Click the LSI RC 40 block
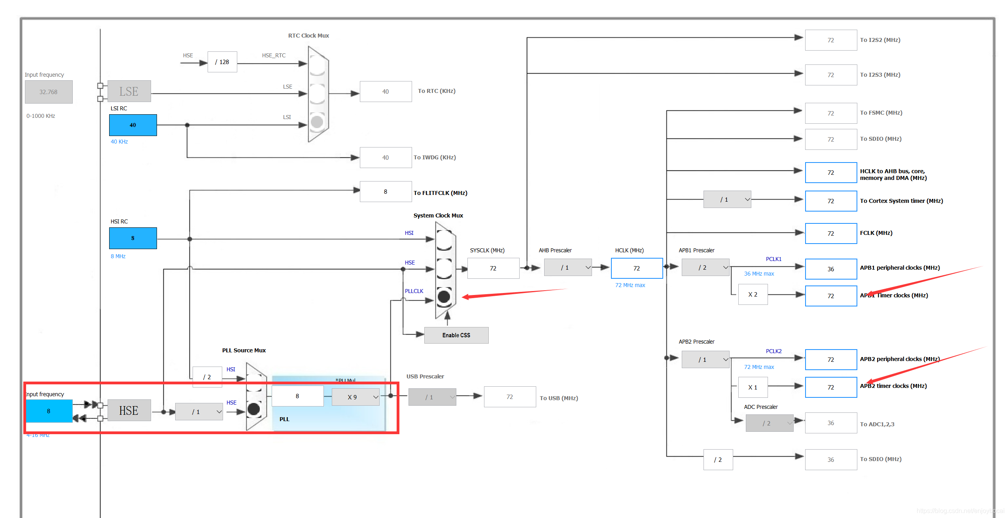The height and width of the screenshot is (518, 1008). click(133, 125)
